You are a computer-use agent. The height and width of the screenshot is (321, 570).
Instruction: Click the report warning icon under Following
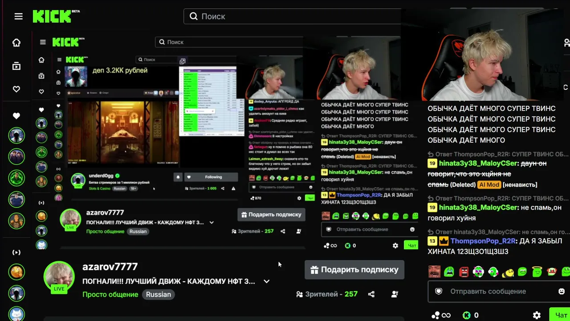[x=233, y=189]
